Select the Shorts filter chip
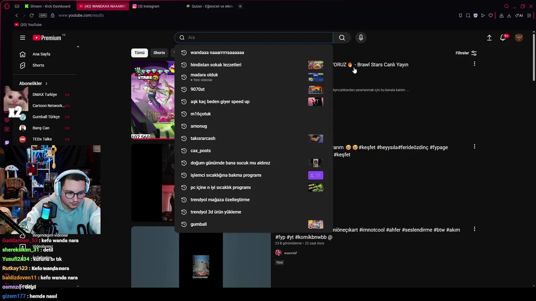Screen dimensions: 536x301 [x=159, y=53]
